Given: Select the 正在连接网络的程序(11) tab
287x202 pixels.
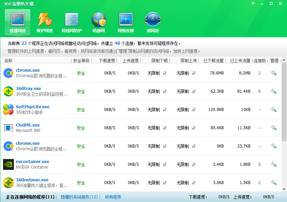Looking at the screenshot, I should pos(30,197).
